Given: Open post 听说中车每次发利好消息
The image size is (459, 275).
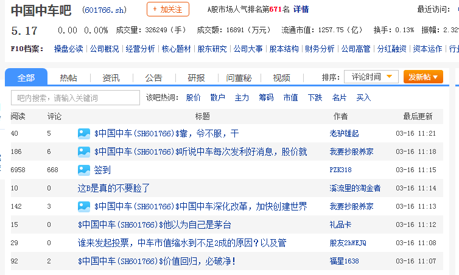Looking at the screenshot, I should pos(200,152).
